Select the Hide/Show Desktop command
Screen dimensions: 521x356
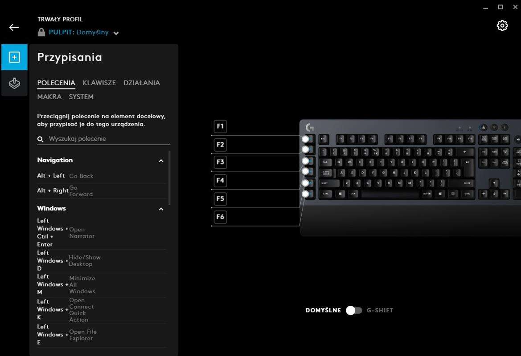101,261
